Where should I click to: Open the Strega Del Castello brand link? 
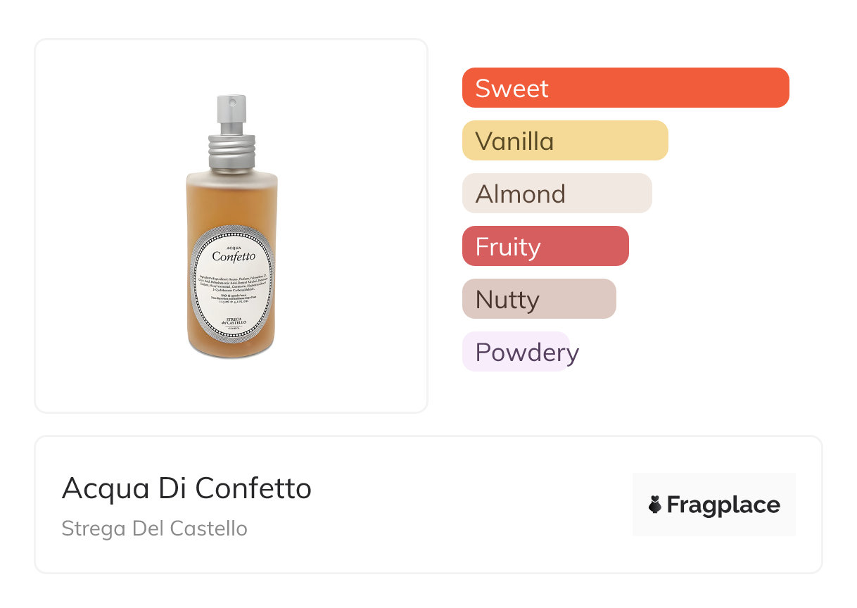point(154,528)
